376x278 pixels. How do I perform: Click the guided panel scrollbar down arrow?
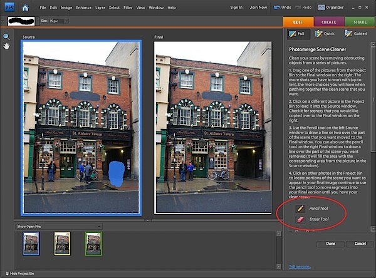click(x=373, y=229)
